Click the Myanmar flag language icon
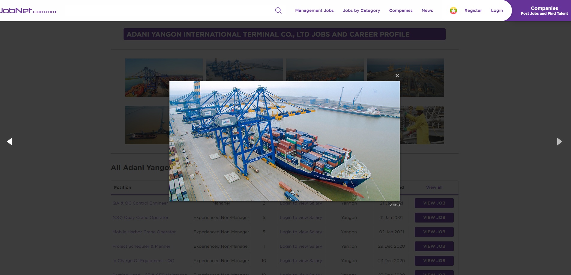This screenshot has height=275, width=571. click(x=453, y=10)
